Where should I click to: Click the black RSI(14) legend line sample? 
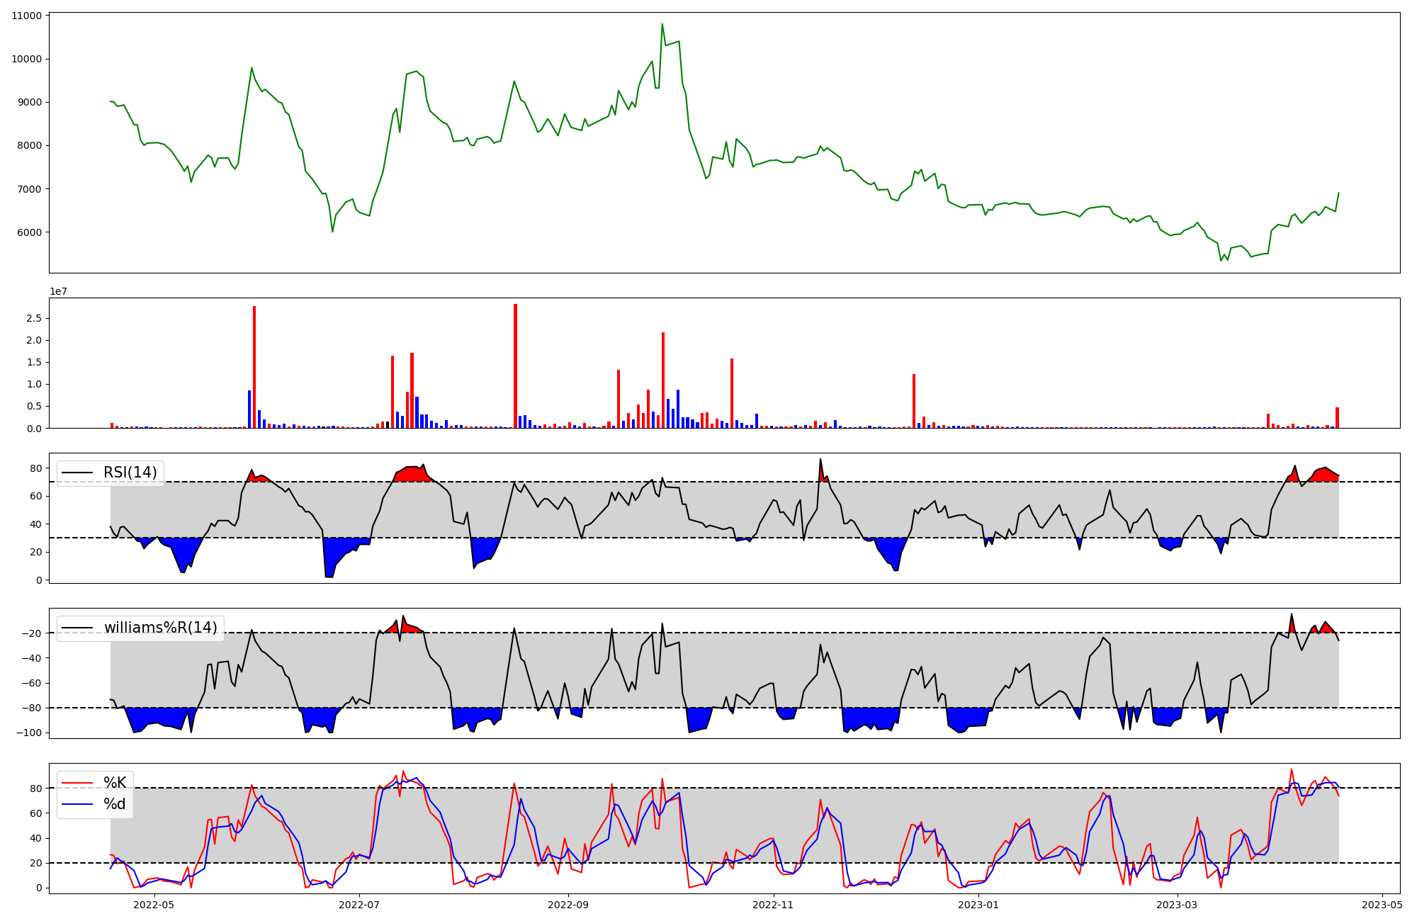click(x=78, y=473)
